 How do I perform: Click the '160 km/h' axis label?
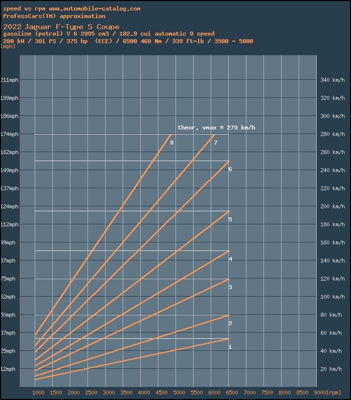332,242
